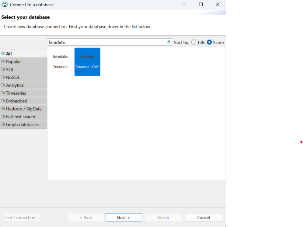
Task: Clear the search filter with eraser icon
Action: (168, 42)
